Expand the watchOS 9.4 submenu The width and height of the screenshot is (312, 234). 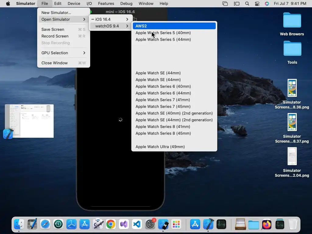110,26
